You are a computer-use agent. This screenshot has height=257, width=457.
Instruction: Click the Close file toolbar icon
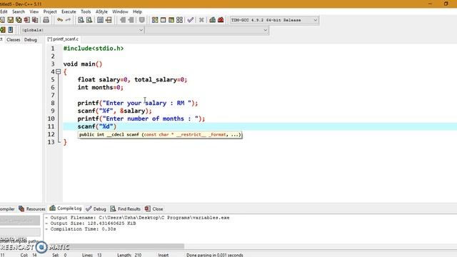[x=27, y=20]
